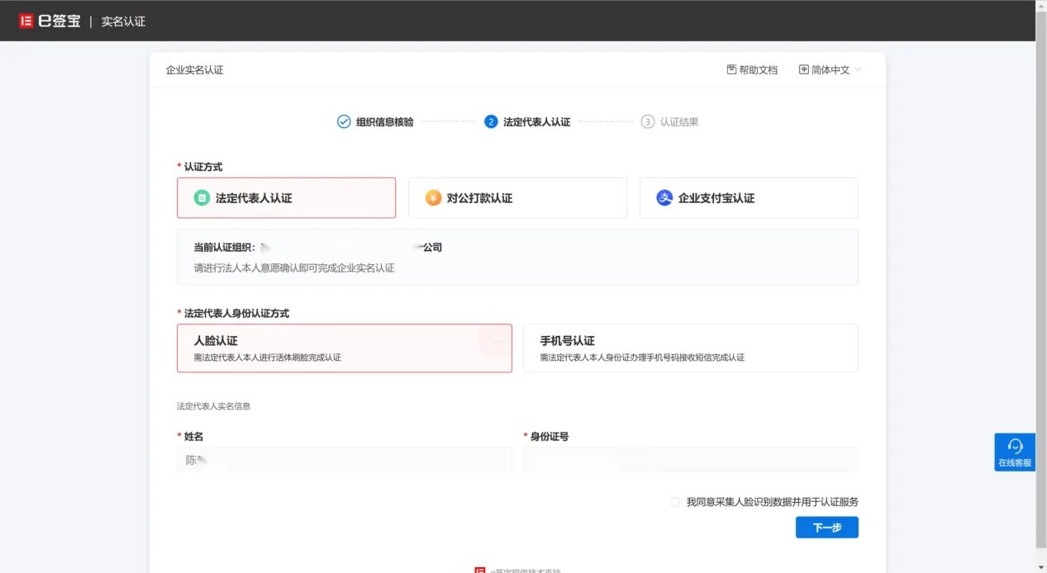Click 需法定代表人本人进行活体刷脸完成认证 description

(x=268, y=358)
